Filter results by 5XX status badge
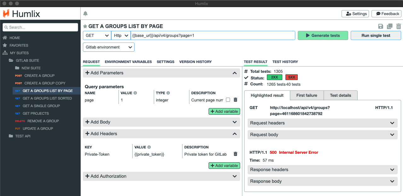The width and height of the screenshot is (403, 196). pyautogui.click(x=291, y=78)
